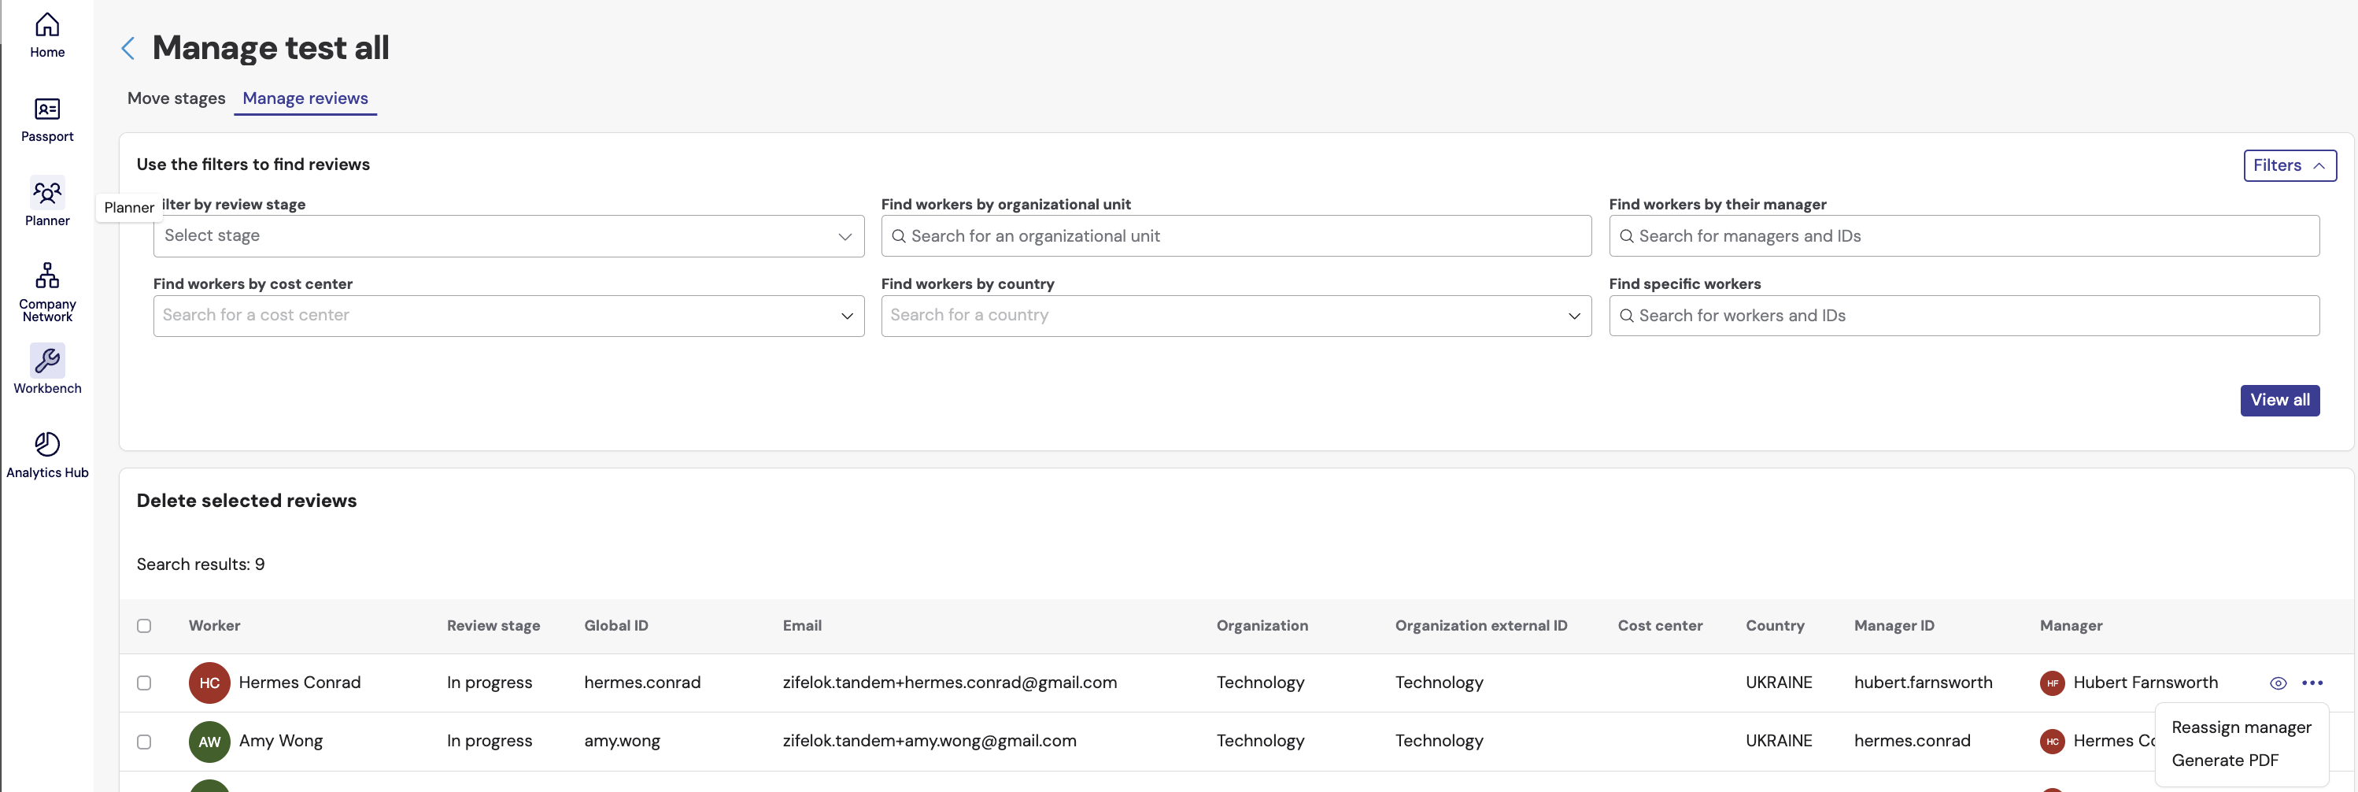Open the country search dropdown

click(1235, 315)
